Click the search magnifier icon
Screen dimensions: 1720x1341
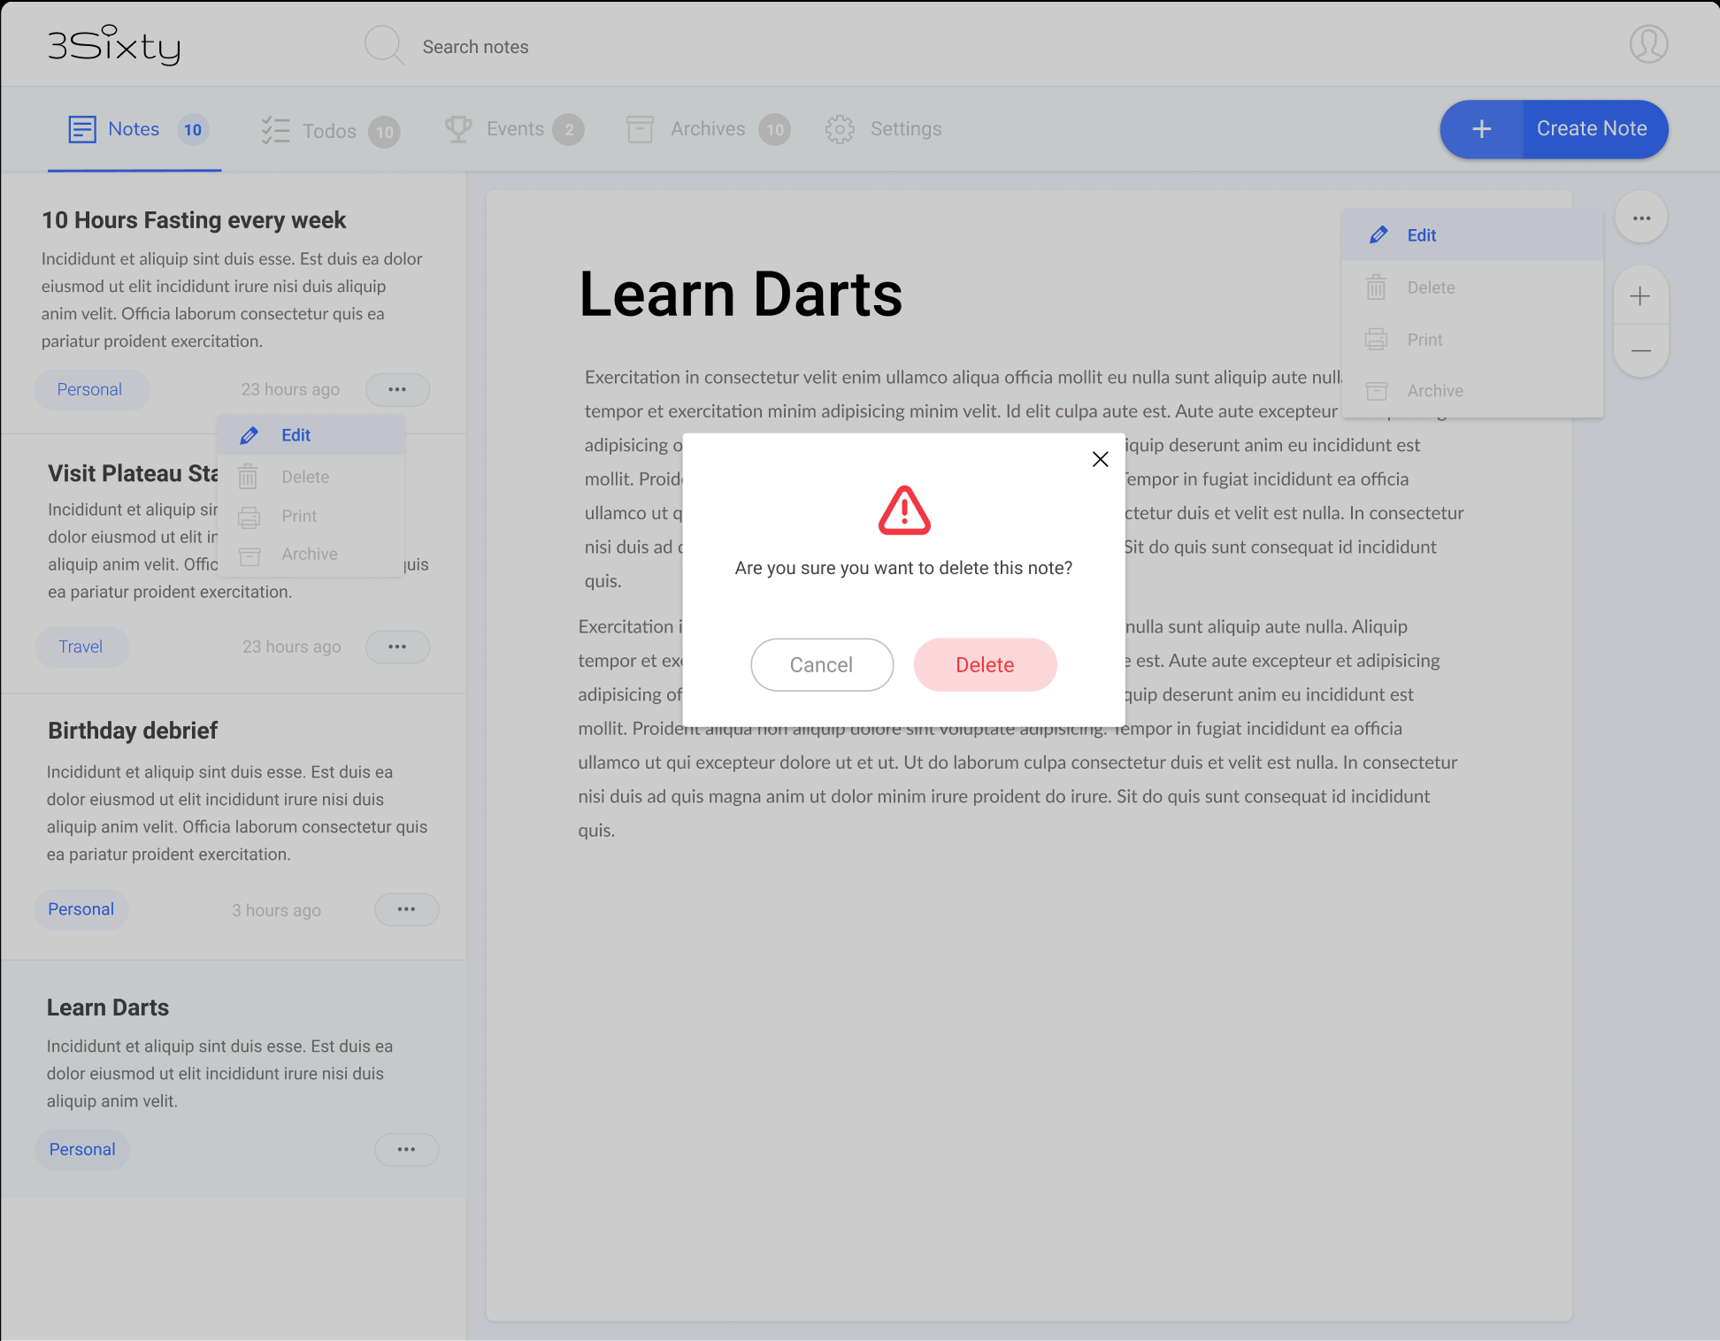(384, 45)
